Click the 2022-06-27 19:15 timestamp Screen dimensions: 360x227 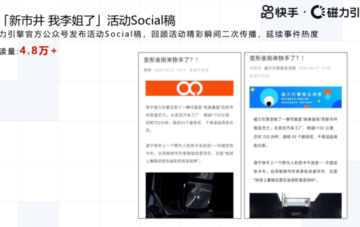(x=170, y=70)
